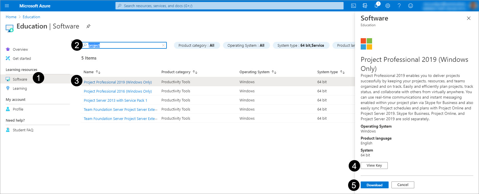Click the Get started icon in the sidebar
479x194 pixels.
[x=8, y=58]
